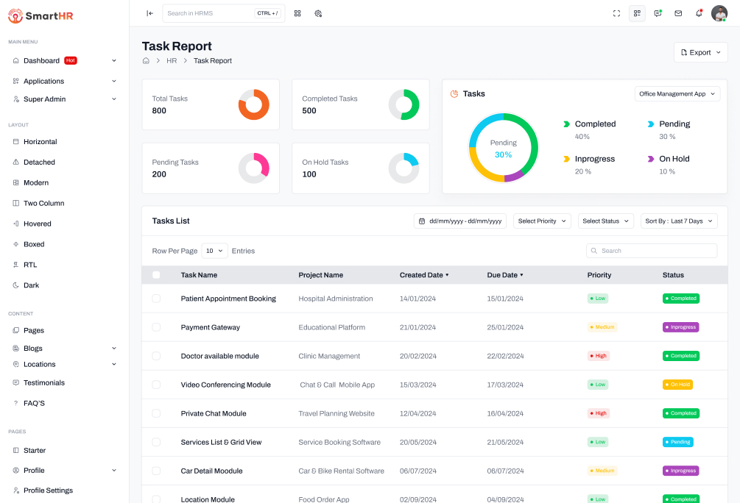Click the Export button

click(x=700, y=52)
